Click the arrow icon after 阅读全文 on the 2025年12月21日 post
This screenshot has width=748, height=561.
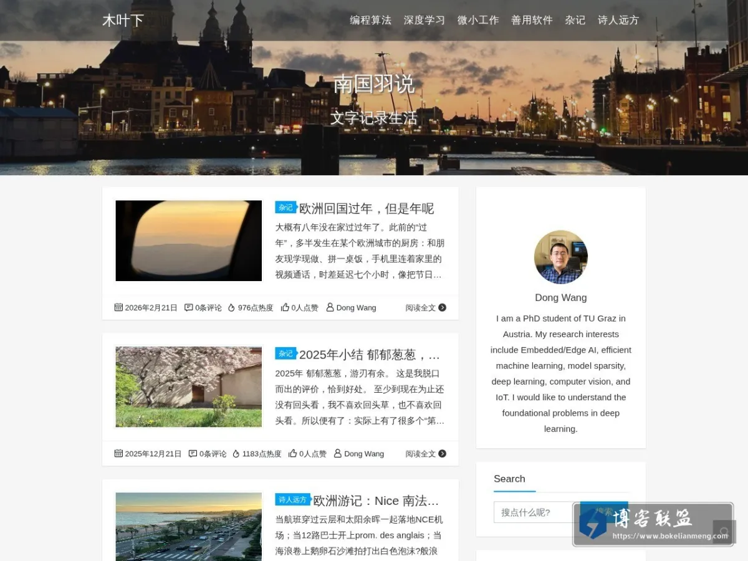443,454
